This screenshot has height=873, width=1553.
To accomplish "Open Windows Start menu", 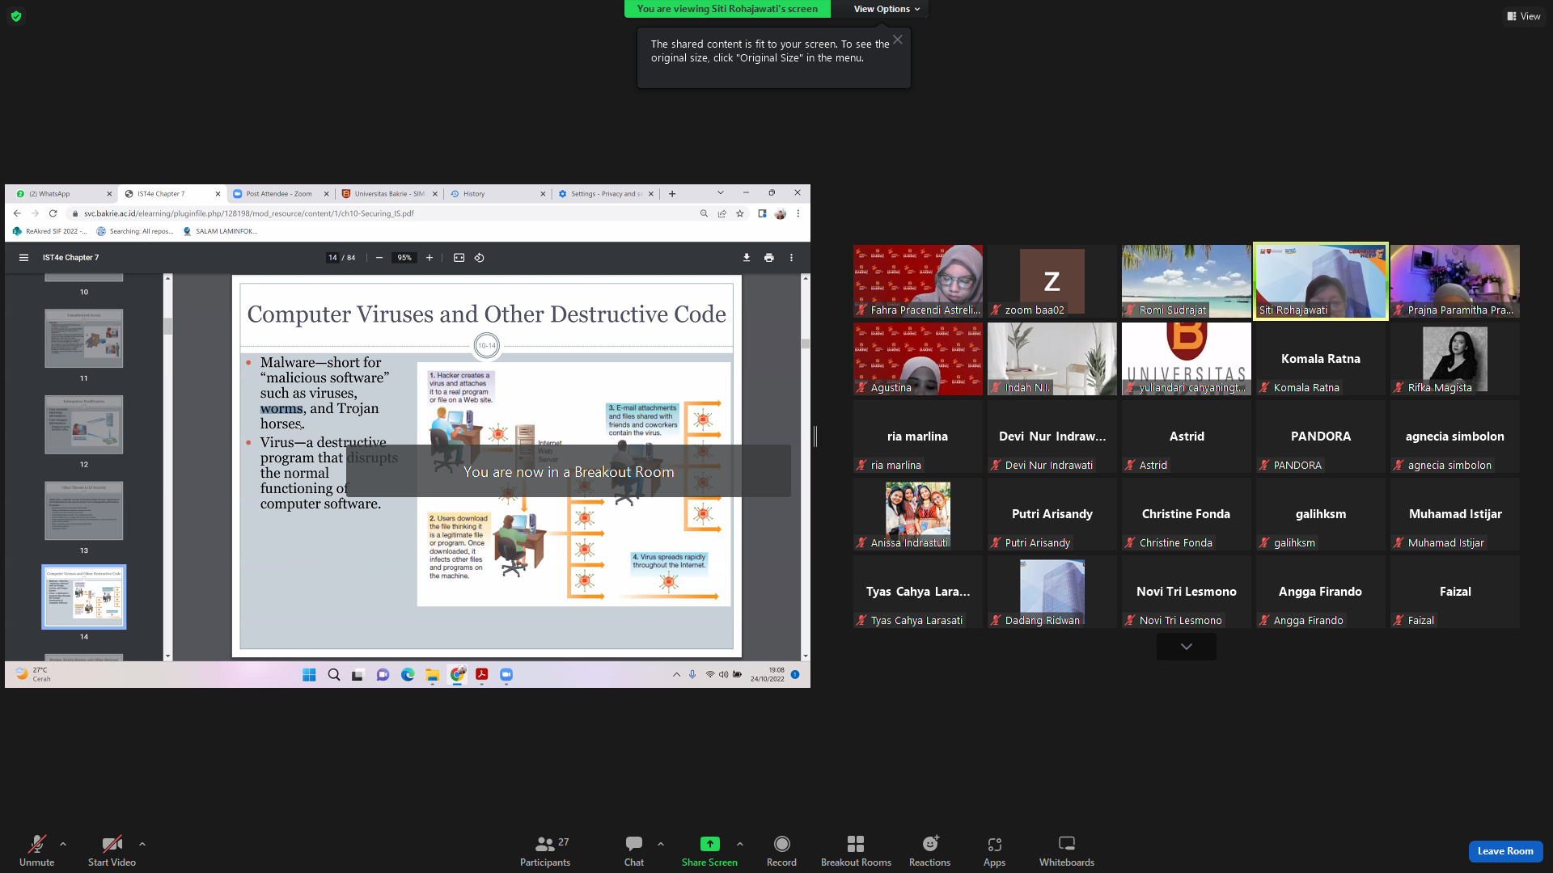I will tap(309, 675).
